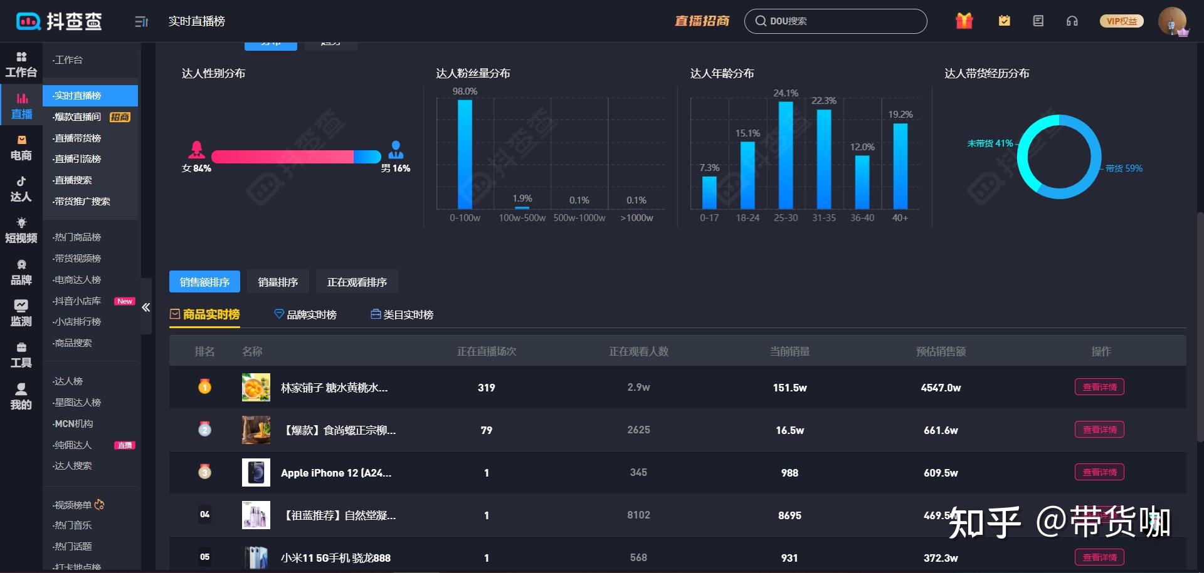This screenshot has width=1204, height=573.
Task: Switch to 类目实时榜 tab
Action: pos(402,314)
